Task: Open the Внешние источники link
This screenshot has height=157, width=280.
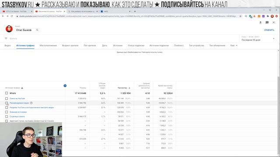Action: click(18, 112)
